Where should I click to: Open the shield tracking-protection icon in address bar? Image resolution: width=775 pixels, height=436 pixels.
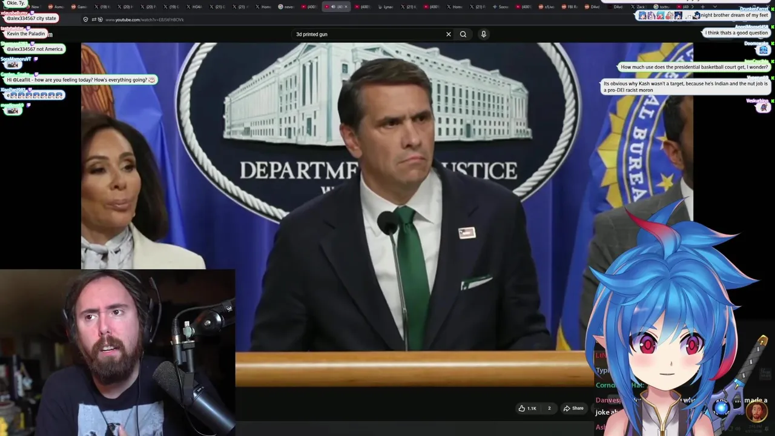pos(85,19)
